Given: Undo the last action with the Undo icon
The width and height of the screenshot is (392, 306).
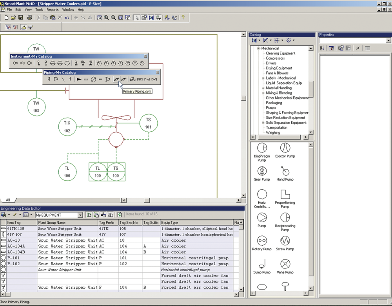Looking at the screenshot, I should (67, 18).
